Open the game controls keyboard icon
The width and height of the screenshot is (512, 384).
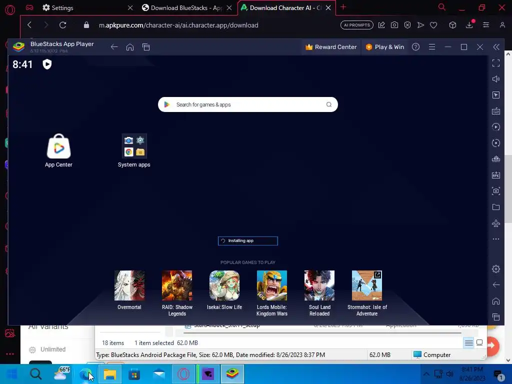pos(496,111)
